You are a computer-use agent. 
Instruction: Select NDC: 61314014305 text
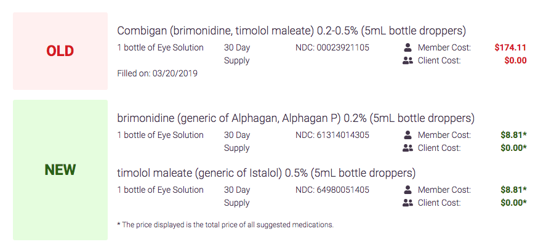[x=332, y=135]
